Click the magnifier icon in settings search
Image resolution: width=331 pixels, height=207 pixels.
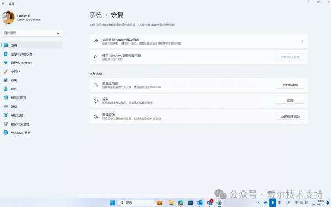point(58,33)
